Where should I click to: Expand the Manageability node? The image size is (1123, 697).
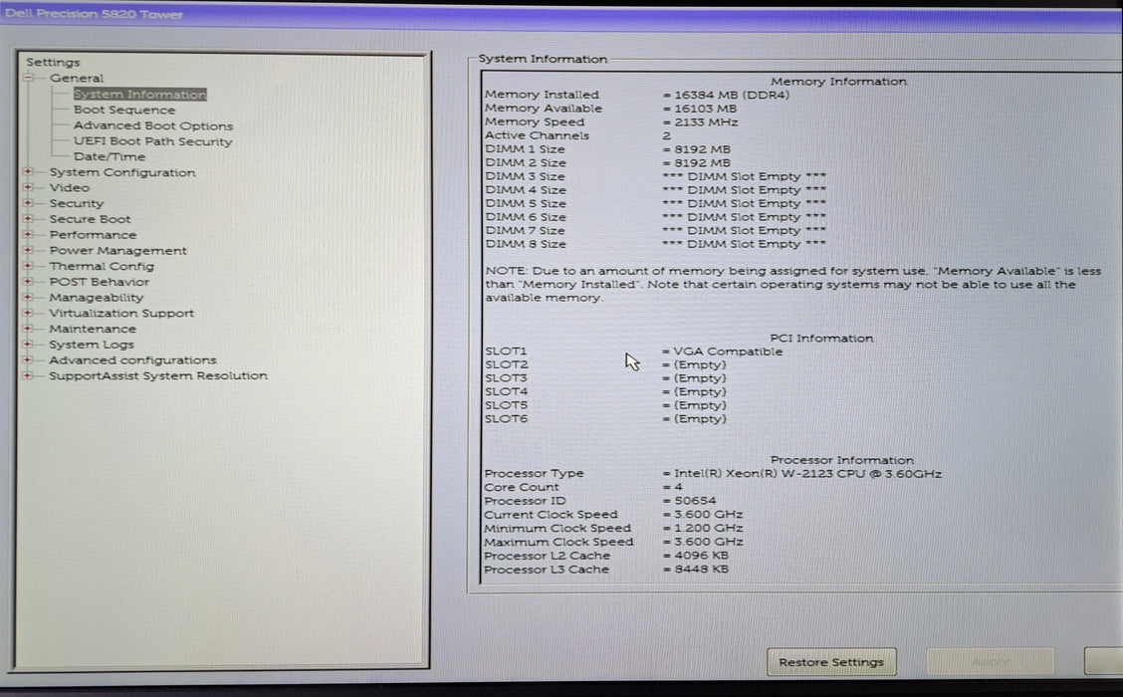28,298
